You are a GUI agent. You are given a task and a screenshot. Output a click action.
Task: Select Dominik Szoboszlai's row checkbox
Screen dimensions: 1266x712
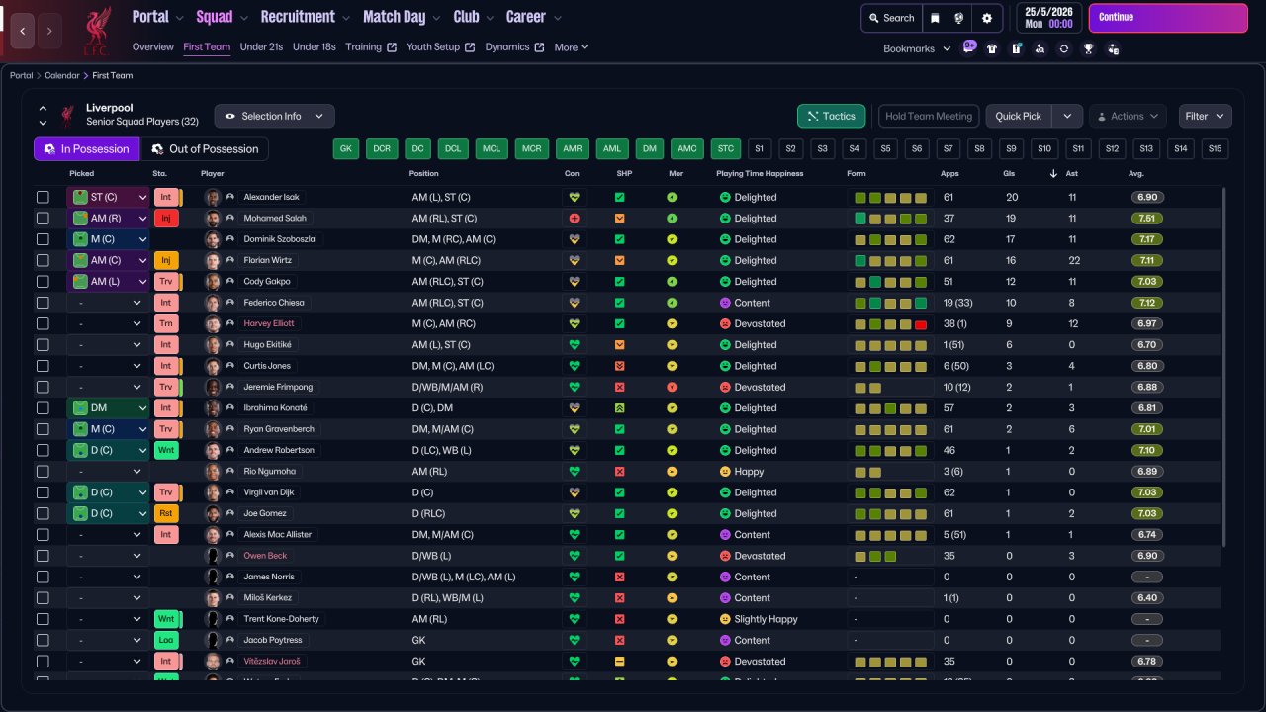point(43,239)
